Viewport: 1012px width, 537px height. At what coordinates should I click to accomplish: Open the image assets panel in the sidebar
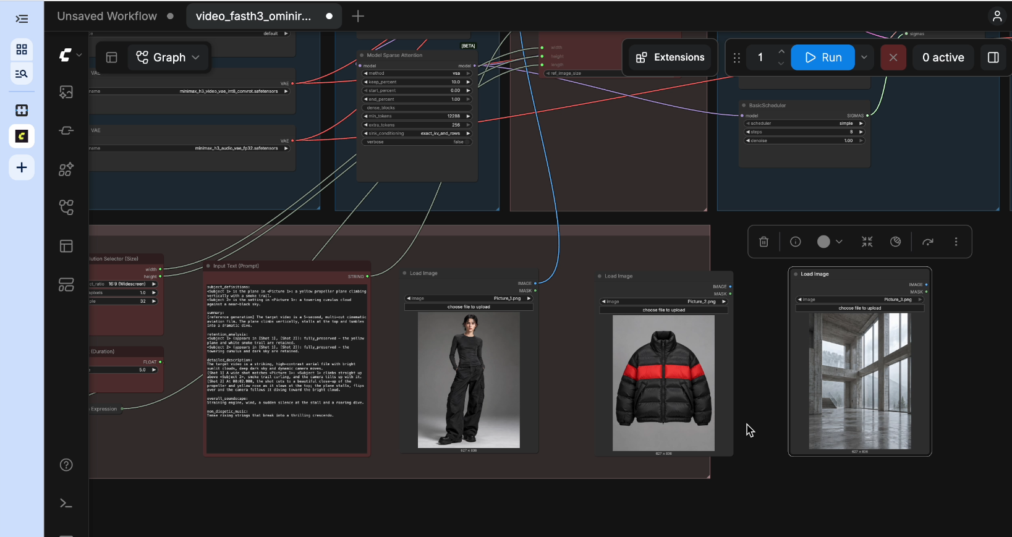tap(66, 92)
